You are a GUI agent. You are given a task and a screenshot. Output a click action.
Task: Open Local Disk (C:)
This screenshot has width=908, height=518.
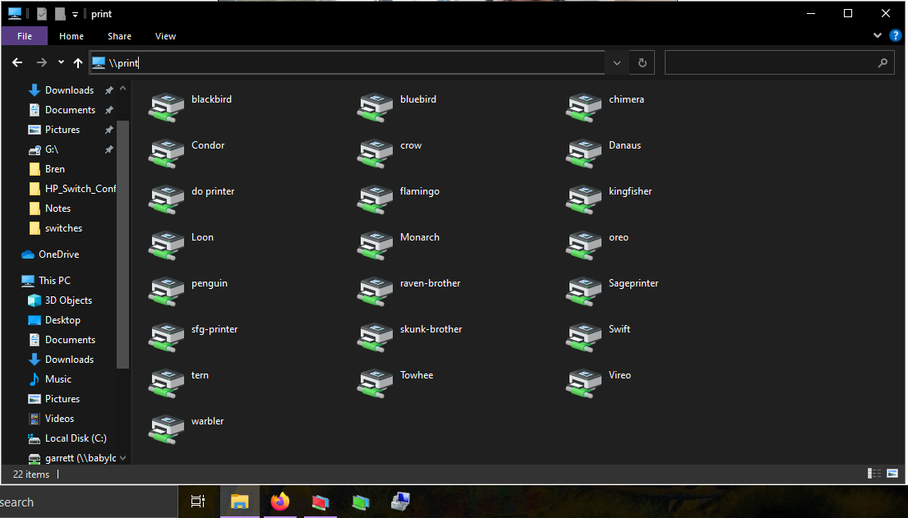[x=76, y=438]
